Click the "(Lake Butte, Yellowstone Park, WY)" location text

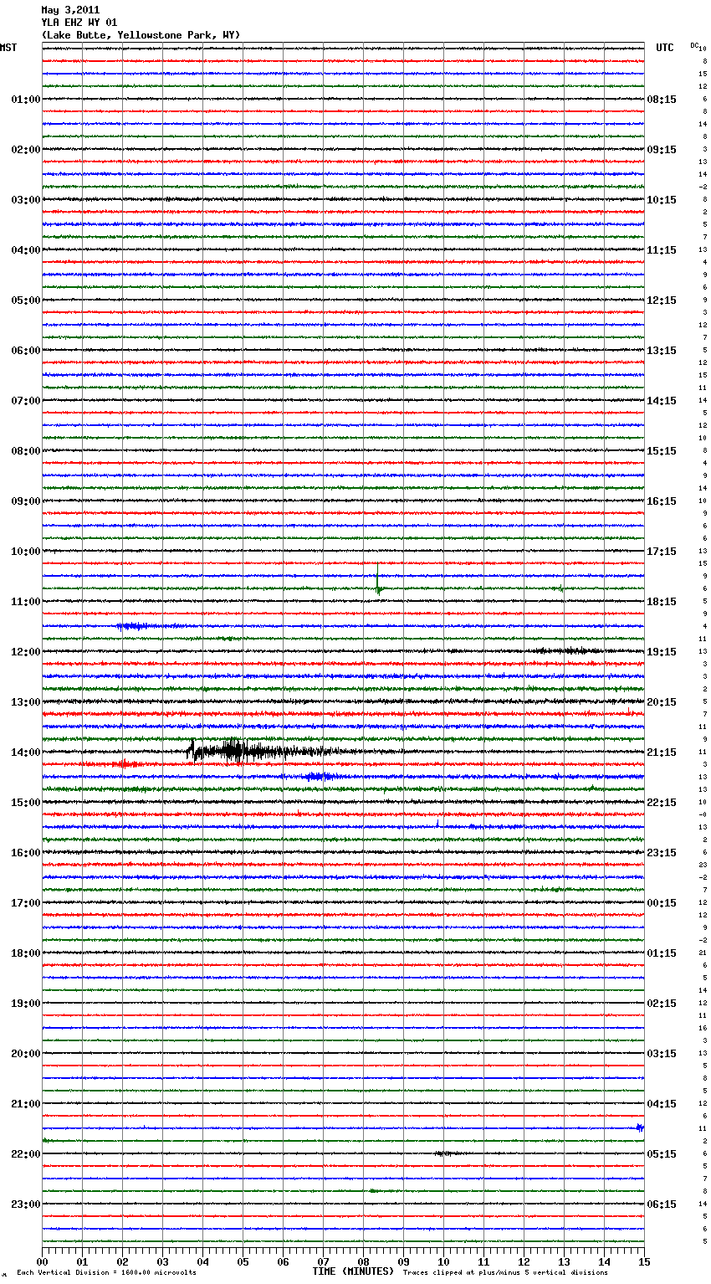pyautogui.click(x=141, y=35)
